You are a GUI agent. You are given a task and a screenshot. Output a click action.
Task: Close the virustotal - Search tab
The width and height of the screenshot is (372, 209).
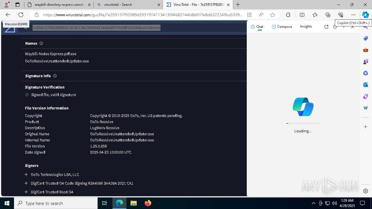(x=159, y=5)
